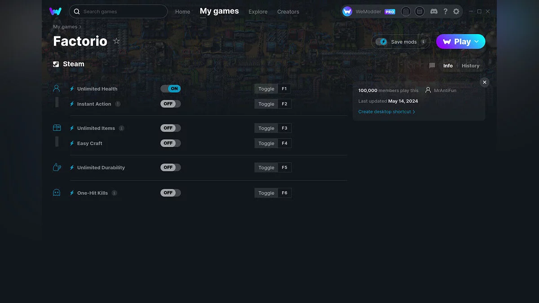
Task: Click the 'May 14, 2024' date
Action: [x=403, y=101]
